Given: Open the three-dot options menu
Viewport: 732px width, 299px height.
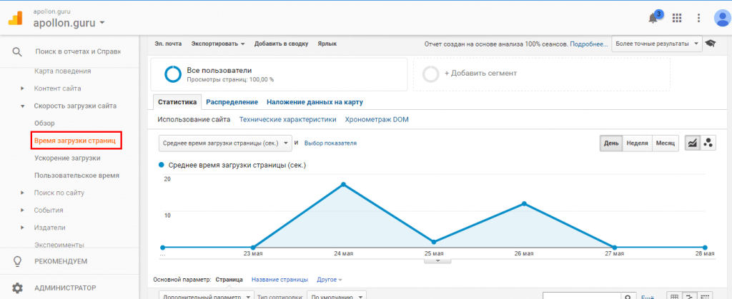Looking at the screenshot, I should [x=699, y=18].
